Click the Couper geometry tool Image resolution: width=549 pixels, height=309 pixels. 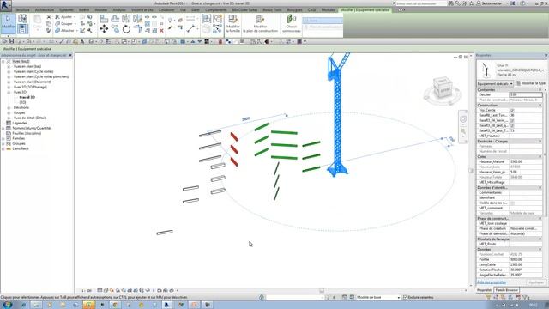(x=65, y=24)
